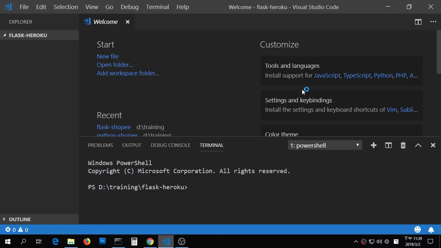Screen dimensions: 441x248
Task: Click the system clock showing 11:39
Action: (x=413, y=241)
